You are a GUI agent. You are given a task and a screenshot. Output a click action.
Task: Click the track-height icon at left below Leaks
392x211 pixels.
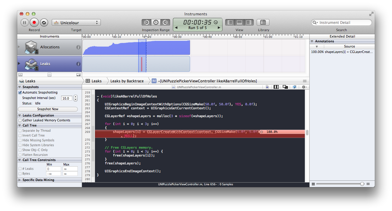click(x=20, y=75)
